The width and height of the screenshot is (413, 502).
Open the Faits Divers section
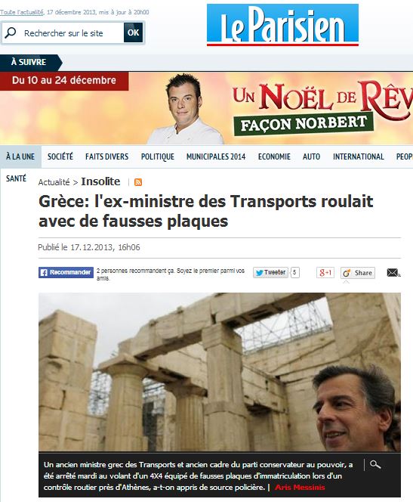(x=106, y=156)
